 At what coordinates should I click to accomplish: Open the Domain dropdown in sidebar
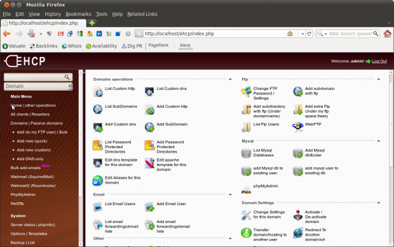pyautogui.click(x=38, y=86)
